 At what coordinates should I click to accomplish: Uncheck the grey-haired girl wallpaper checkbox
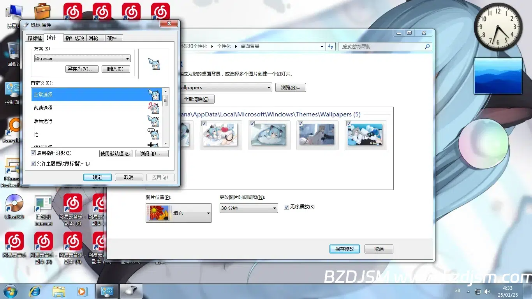coord(300,124)
